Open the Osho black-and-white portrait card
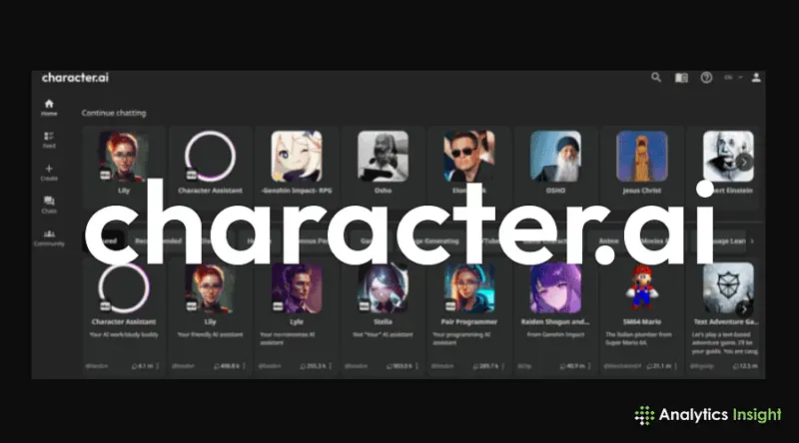This screenshot has width=799, height=443. tap(383, 166)
